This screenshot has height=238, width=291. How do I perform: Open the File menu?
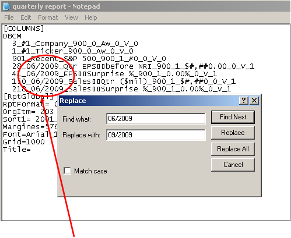pyautogui.click(x=9, y=17)
